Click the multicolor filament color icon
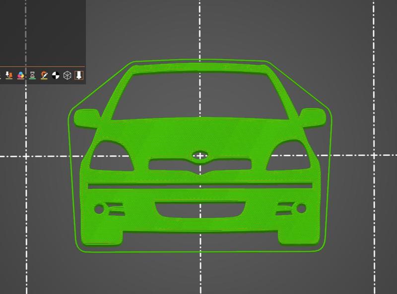Image resolution: width=397 pixels, height=294 pixels. click(x=21, y=75)
